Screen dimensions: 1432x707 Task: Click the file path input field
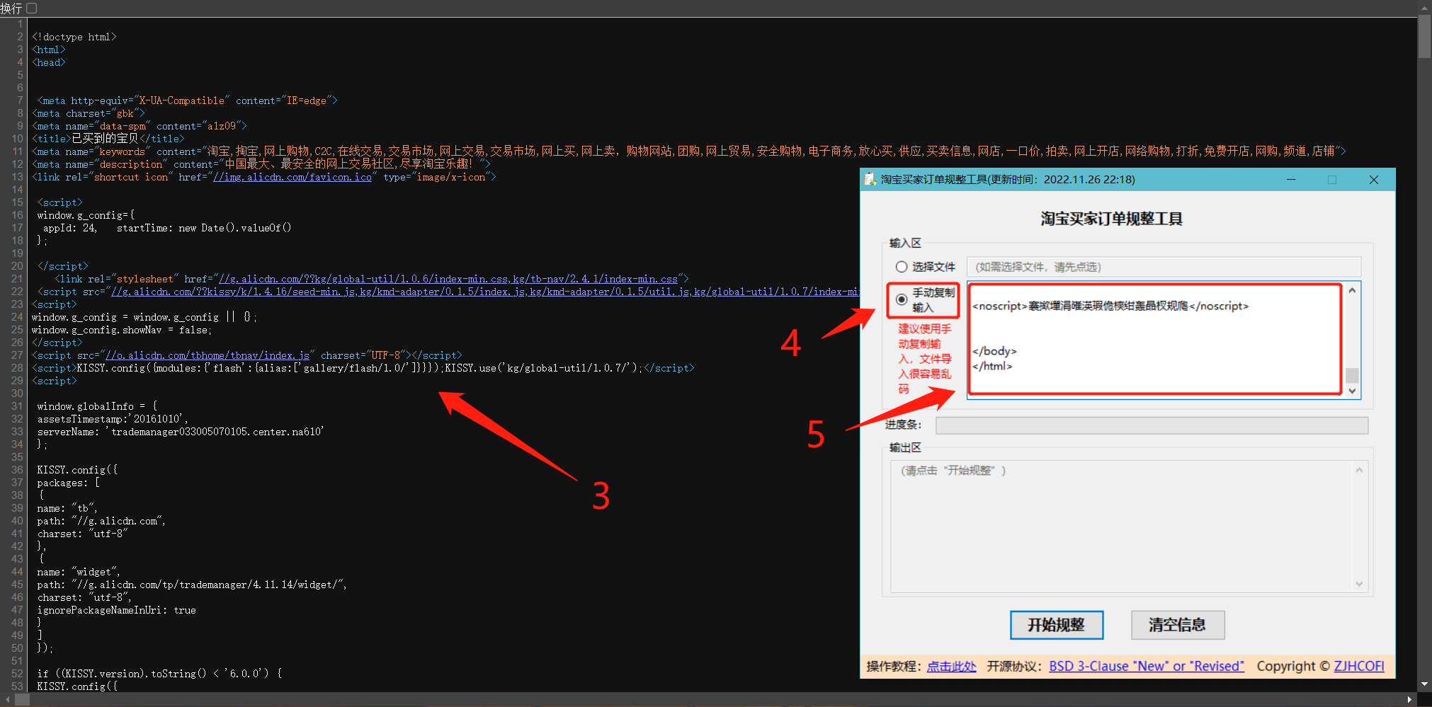pos(1164,267)
